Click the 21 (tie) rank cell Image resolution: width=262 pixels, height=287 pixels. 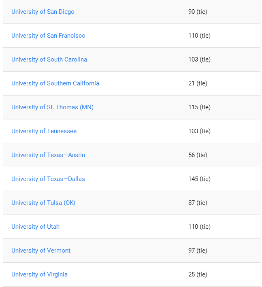[x=220, y=83]
